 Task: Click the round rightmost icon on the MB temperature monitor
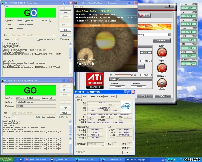tap(196, 44)
